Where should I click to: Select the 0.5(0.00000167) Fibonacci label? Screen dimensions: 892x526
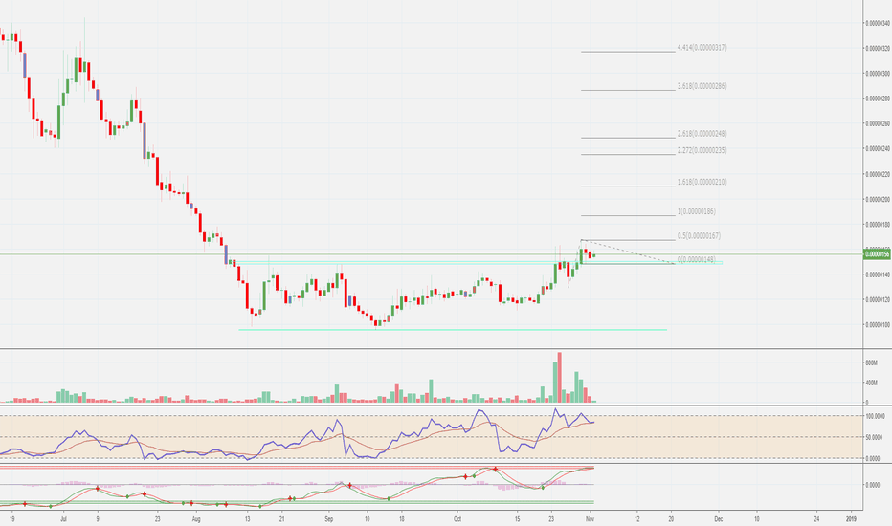pyautogui.click(x=699, y=236)
